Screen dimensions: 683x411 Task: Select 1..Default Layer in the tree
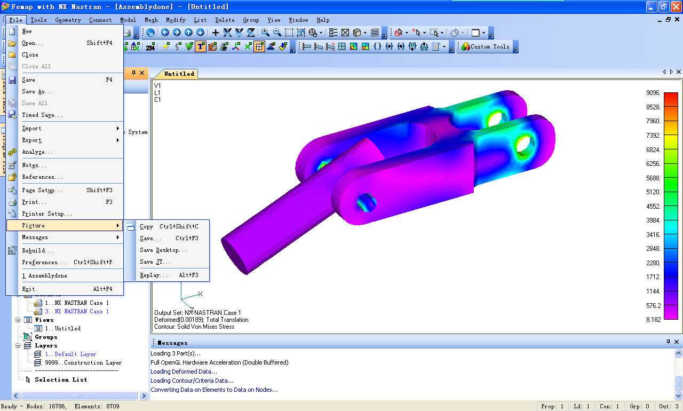tap(70, 354)
